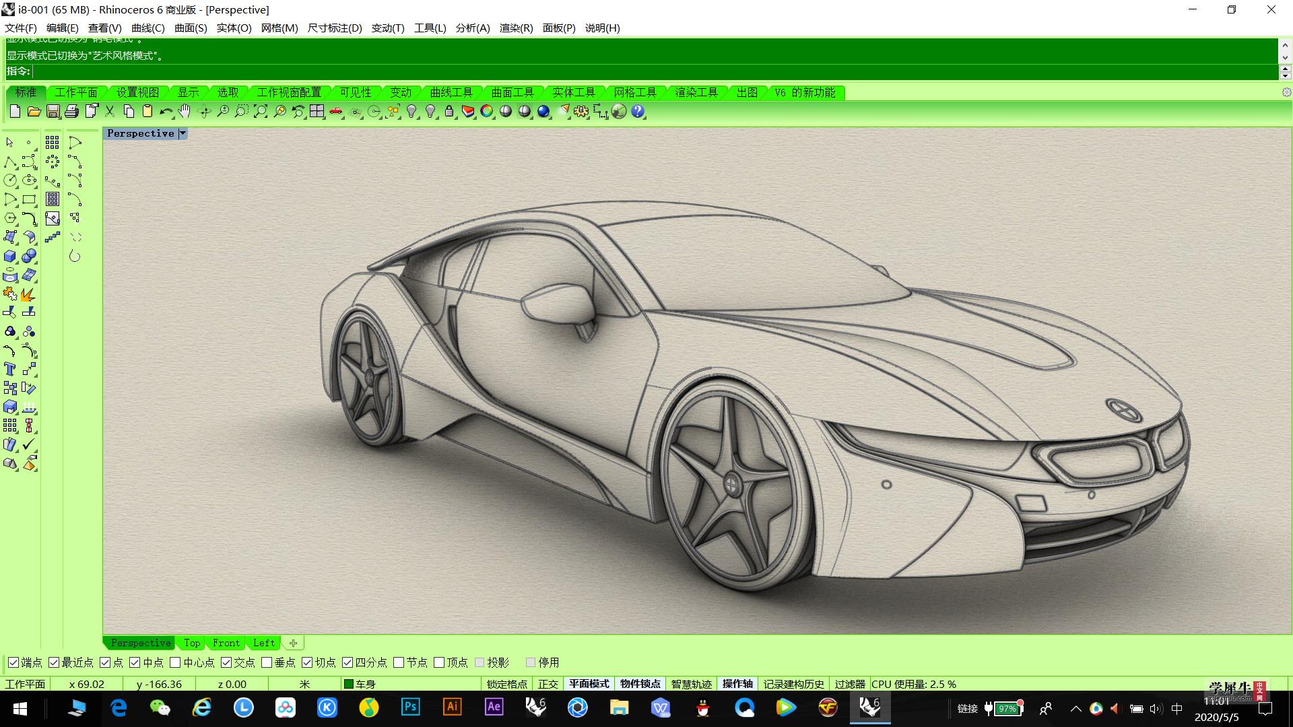Enable the 中心点 object snap checkbox

click(175, 662)
